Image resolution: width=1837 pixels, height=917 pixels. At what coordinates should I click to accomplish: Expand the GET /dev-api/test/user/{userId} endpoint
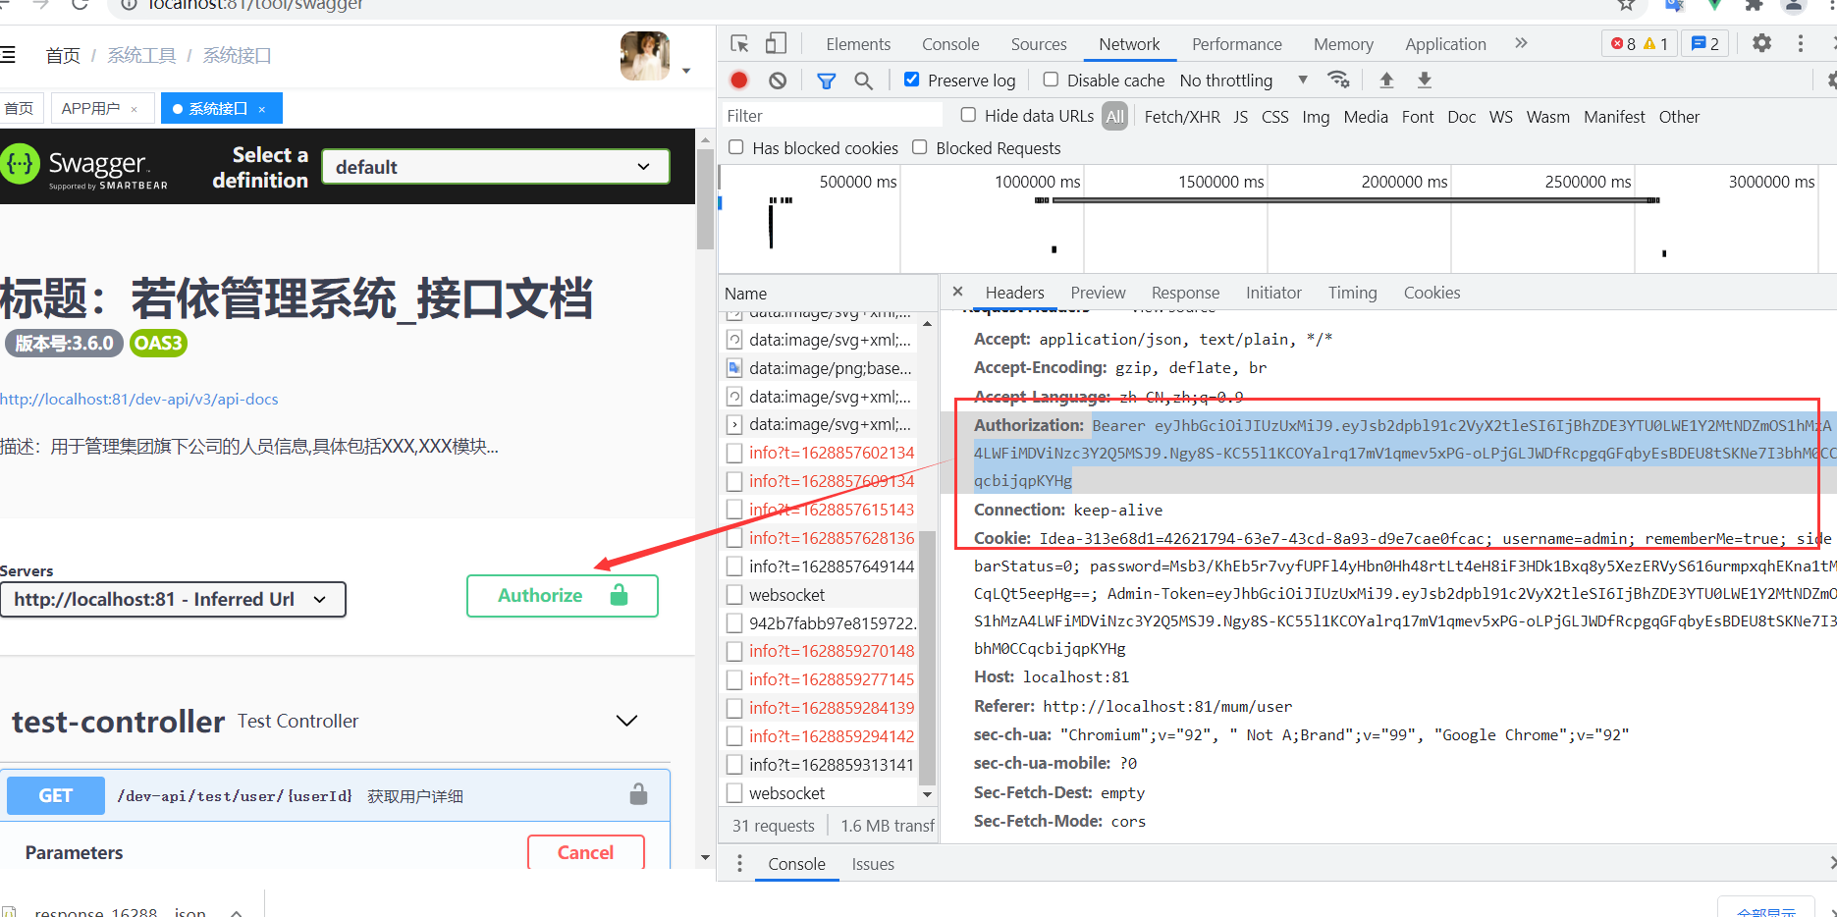coord(335,795)
